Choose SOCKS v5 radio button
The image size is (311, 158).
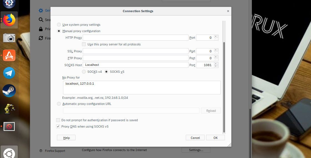[107, 72]
